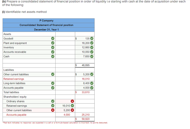190x129 pixels.
Task: Click the Liabilities section heading
Action: [9, 70]
